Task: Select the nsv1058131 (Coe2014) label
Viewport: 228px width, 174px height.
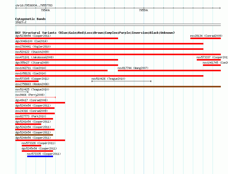Action: (31, 73)
